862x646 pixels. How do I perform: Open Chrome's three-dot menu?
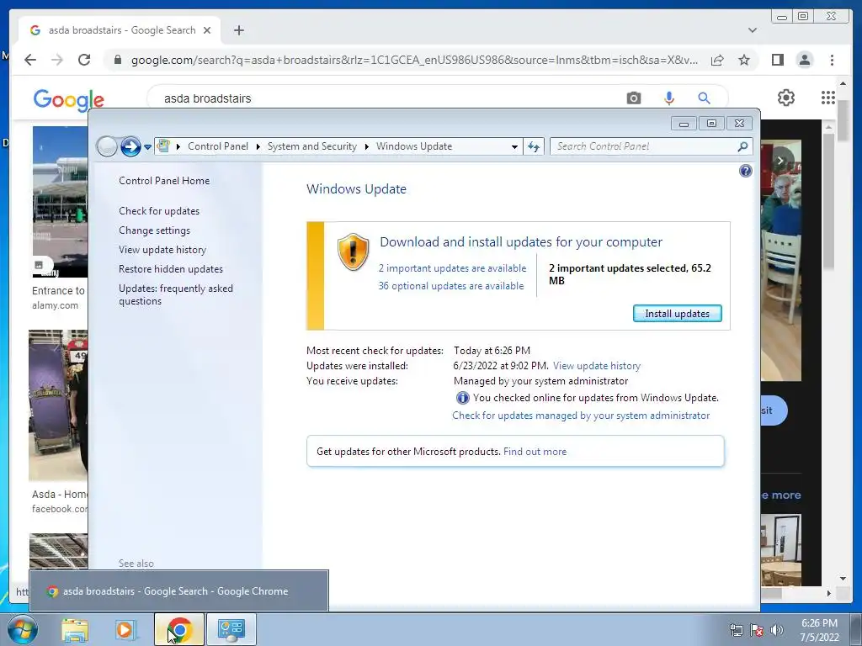[x=832, y=60]
